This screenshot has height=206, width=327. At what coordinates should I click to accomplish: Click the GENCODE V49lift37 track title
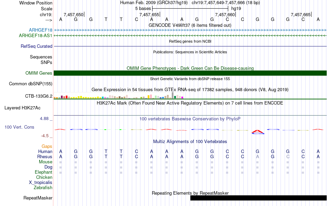click(190, 25)
